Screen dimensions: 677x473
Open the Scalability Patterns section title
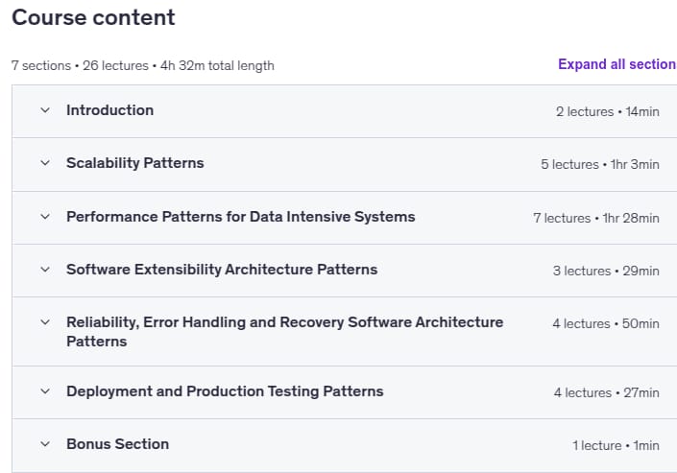pos(135,163)
